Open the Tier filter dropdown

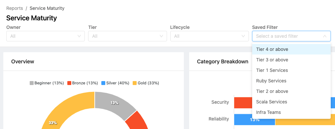coord(127,36)
